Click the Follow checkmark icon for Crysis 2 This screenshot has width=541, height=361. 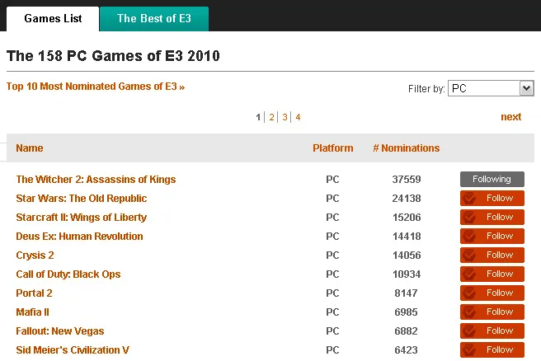click(x=470, y=256)
